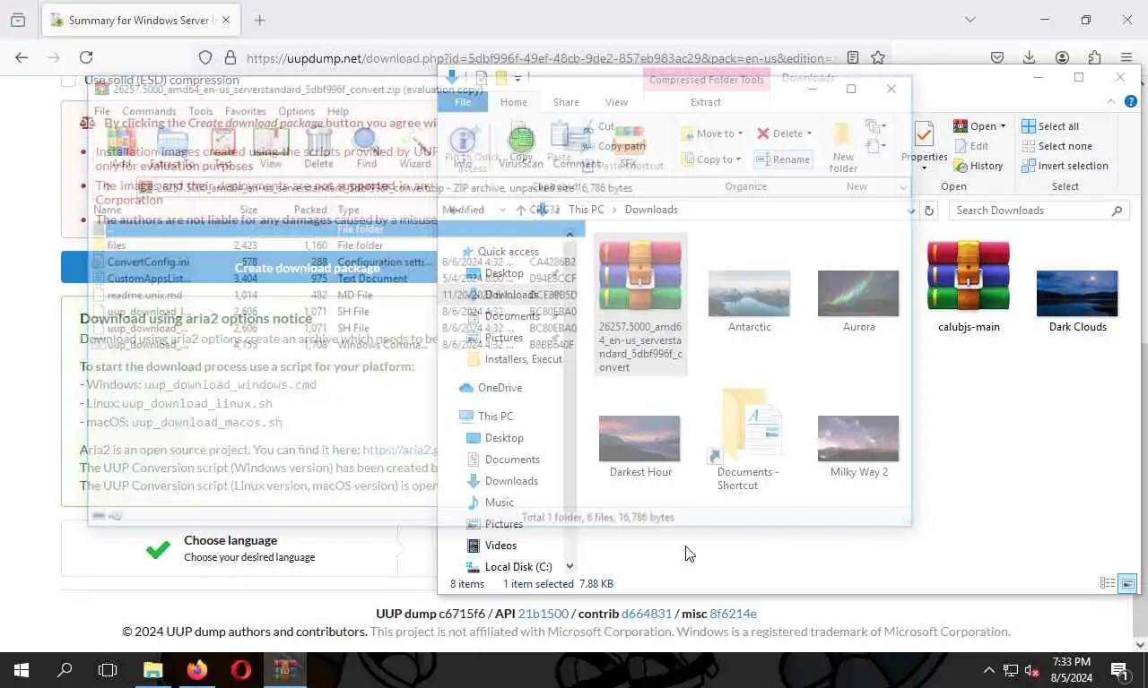Click the tracking protection shield icon
The image size is (1148, 688).
(x=205, y=57)
